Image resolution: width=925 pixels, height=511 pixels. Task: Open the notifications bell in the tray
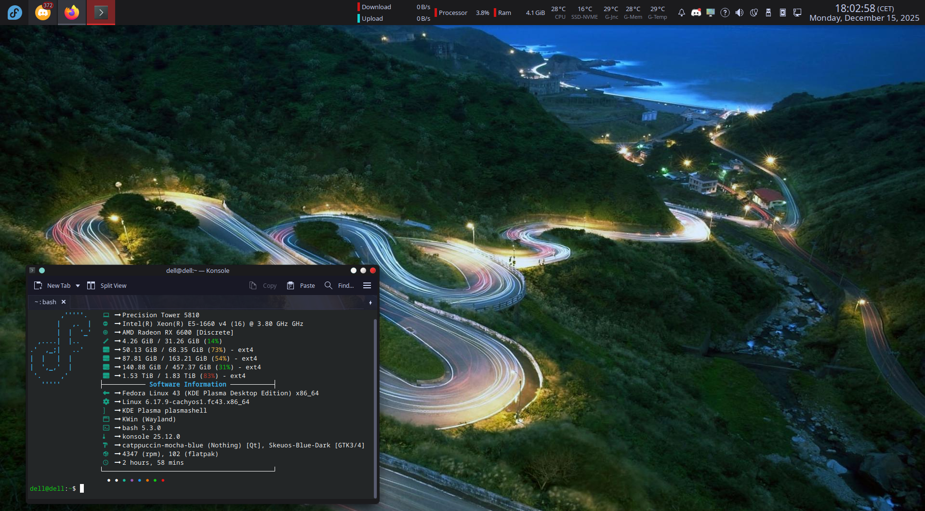pos(682,13)
